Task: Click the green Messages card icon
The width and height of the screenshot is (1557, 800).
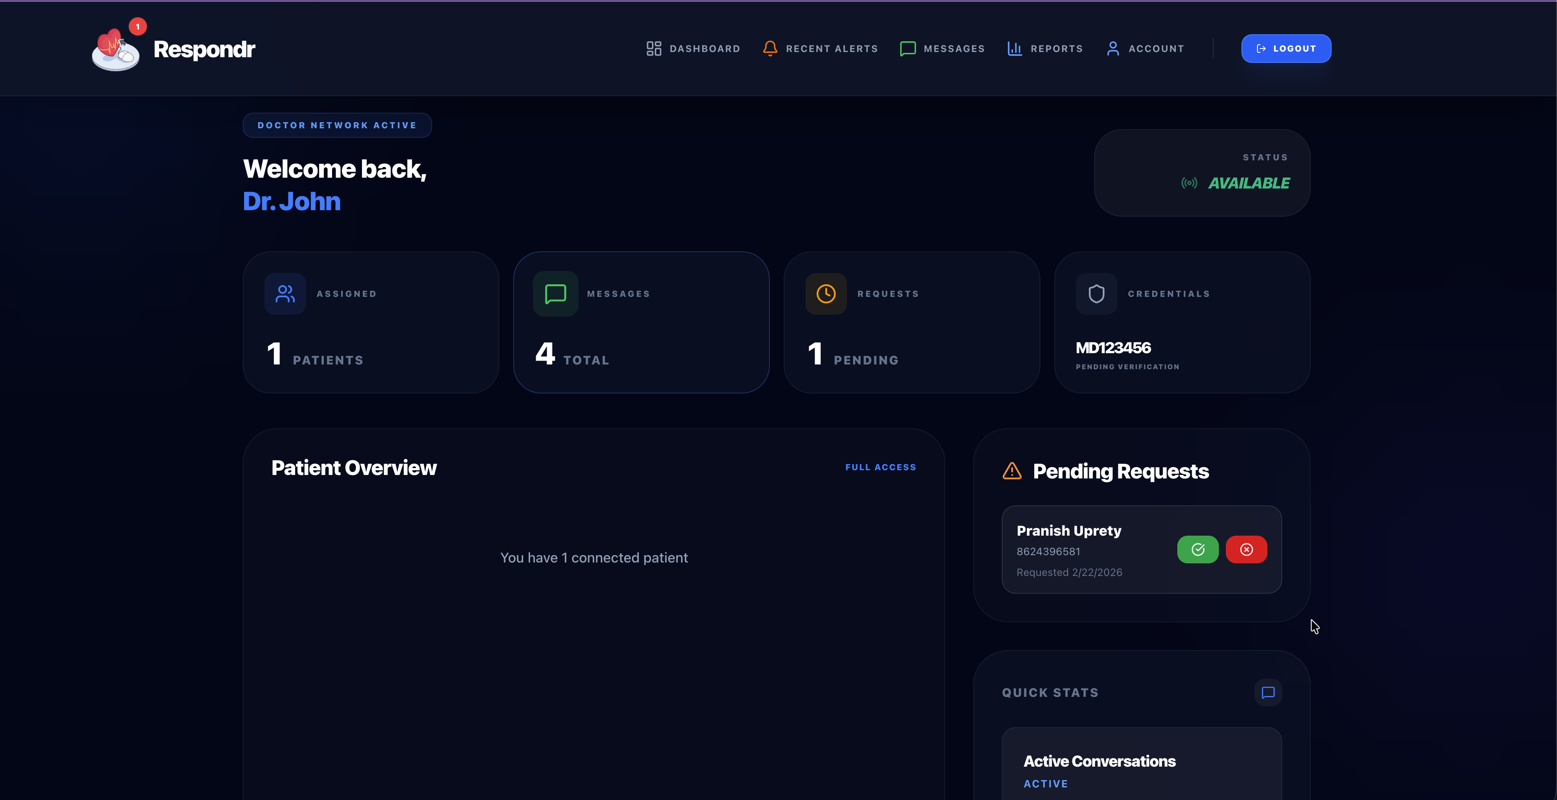Action: [x=555, y=294]
